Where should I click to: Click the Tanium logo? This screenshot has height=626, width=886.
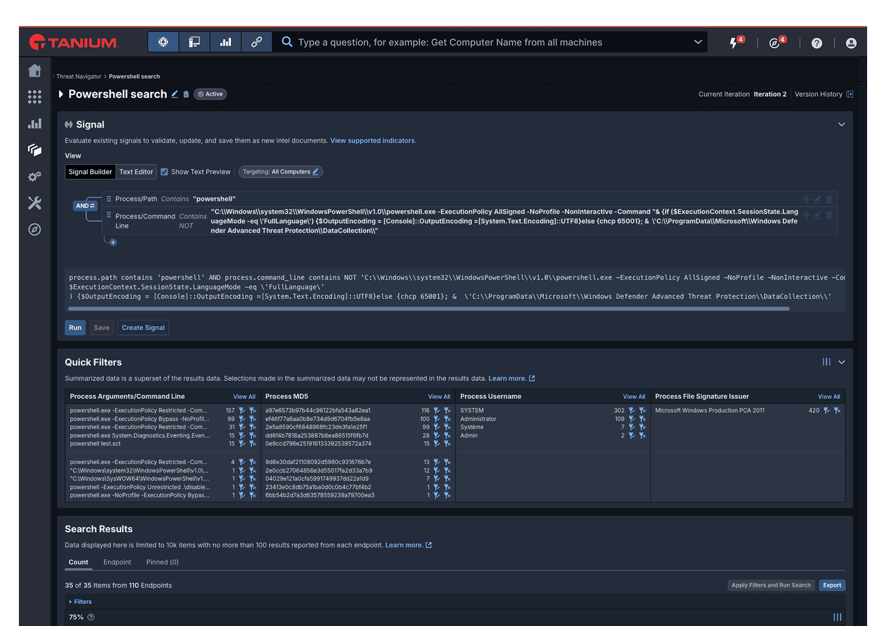pos(73,42)
